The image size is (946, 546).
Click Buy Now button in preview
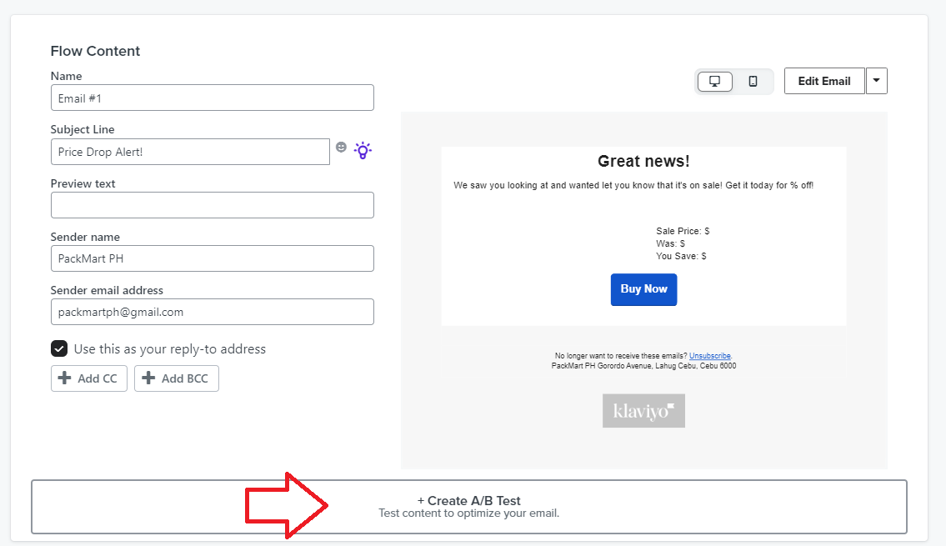643,289
